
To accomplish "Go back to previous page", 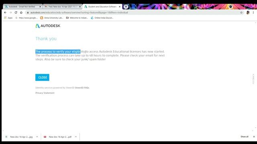I will [x=5, y=12].
